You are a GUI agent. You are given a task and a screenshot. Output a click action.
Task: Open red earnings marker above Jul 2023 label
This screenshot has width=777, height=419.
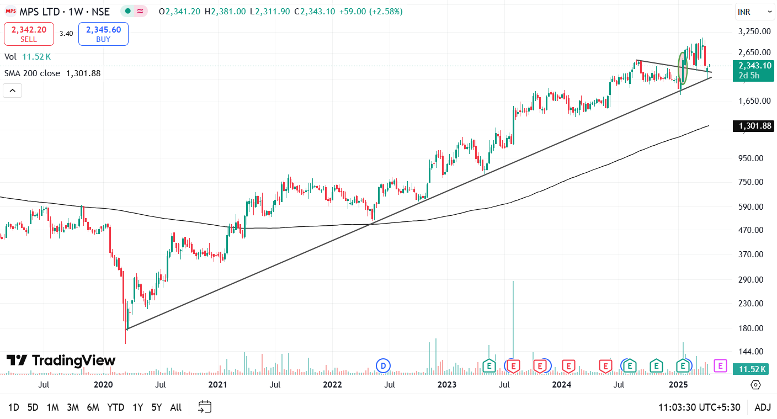point(513,365)
